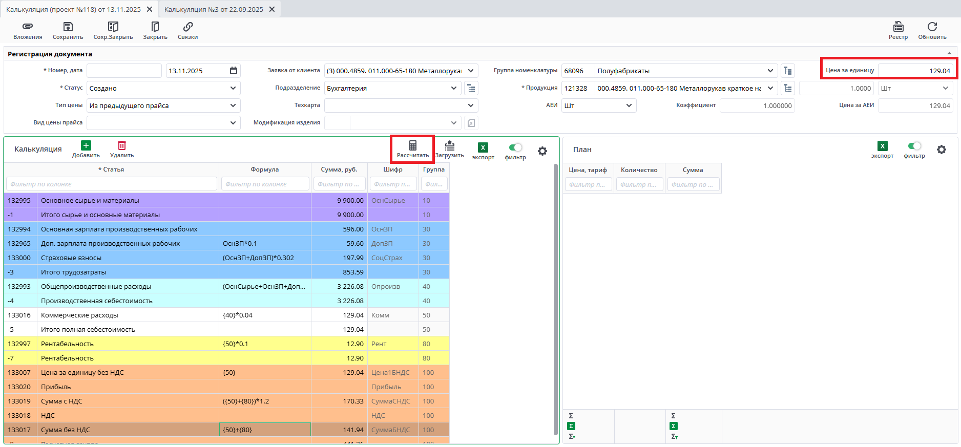This screenshot has width=961, height=447.
Task: Expand Группа номенклатуры dropdown
Action: point(770,71)
